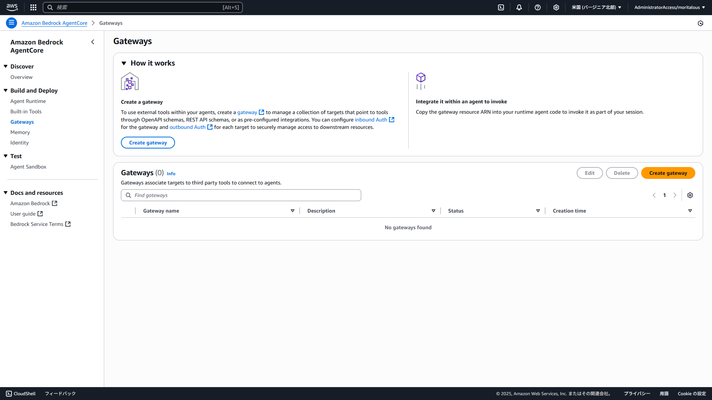
Task: Collapse the Build and Deploy section
Action: coord(6,90)
